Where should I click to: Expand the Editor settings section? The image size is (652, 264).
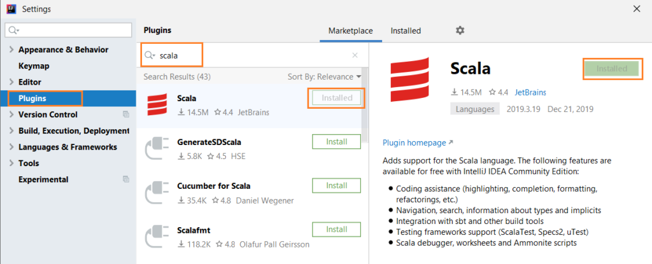pyautogui.click(x=11, y=82)
